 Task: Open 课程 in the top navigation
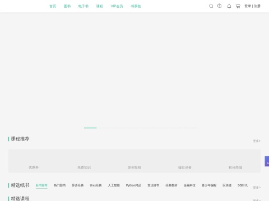(x=100, y=6)
